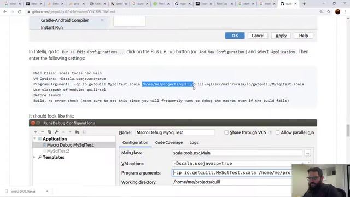Select the 'Instant Run' list item
The height and width of the screenshot is (197, 350).
pos(52,27)
